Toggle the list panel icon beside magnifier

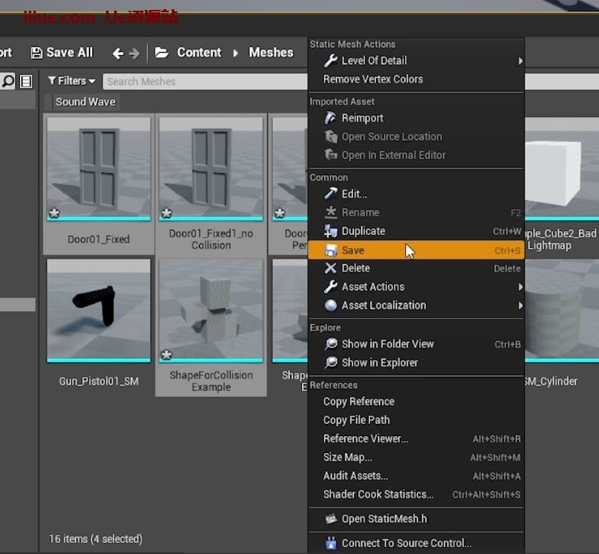[x=26, y=81]
